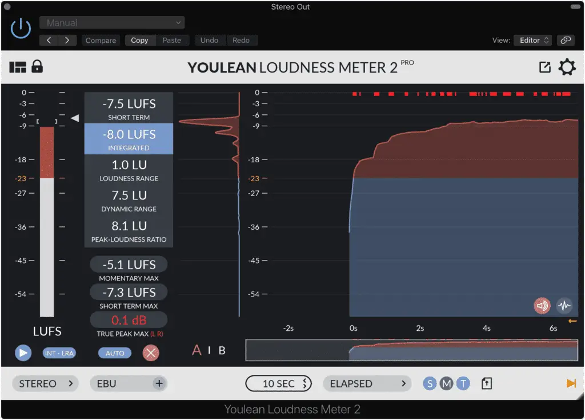
Task: Toggle the T true peak graph button
Action: pyautogui.click(x=463, y=383)
